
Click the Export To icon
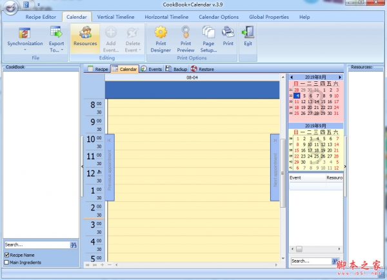coord(56,32)
